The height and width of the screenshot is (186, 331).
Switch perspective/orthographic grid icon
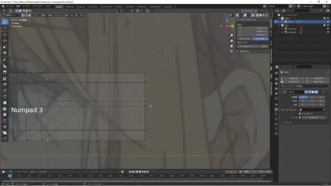point(232,51)
